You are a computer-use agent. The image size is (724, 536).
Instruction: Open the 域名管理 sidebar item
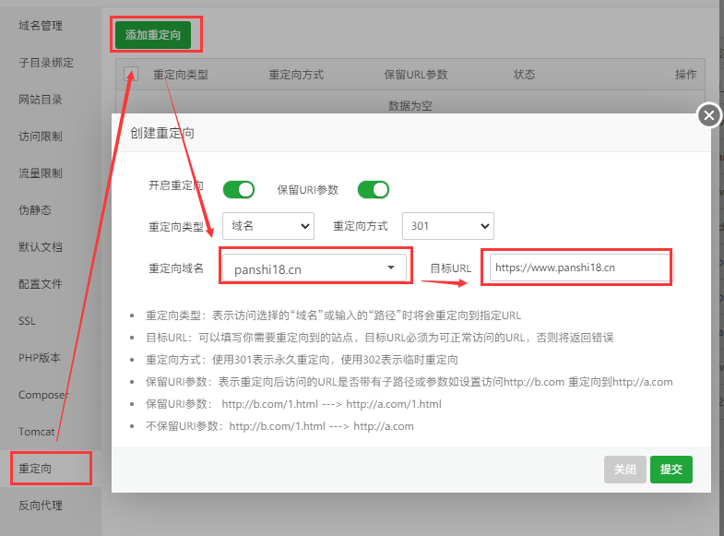[40, 26]
